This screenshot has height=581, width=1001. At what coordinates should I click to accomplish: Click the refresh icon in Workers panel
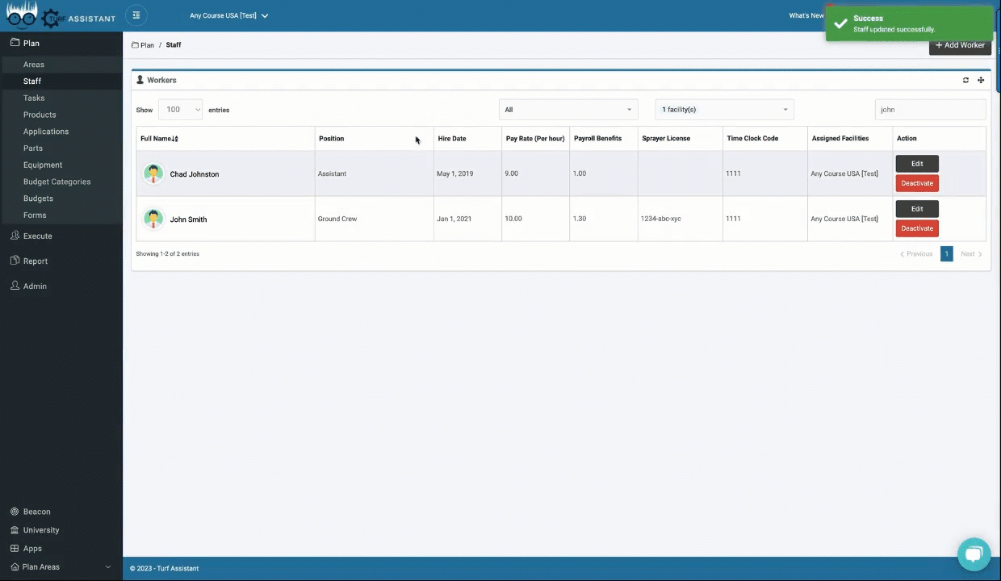[x=965, y=80]
